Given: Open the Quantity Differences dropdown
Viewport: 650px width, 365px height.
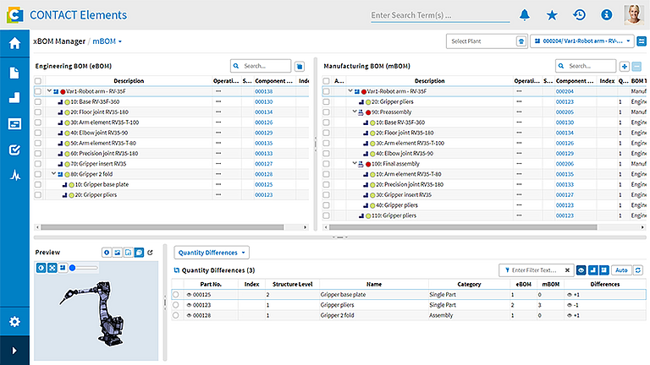Looking at the screenshot, I should pyautogui.click(x=212, y=253).
